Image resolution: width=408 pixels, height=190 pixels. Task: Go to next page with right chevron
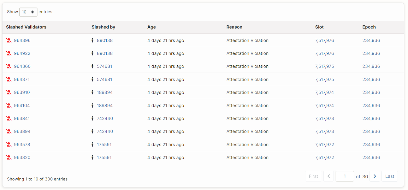pyautogui.click(x=375, y=176)
